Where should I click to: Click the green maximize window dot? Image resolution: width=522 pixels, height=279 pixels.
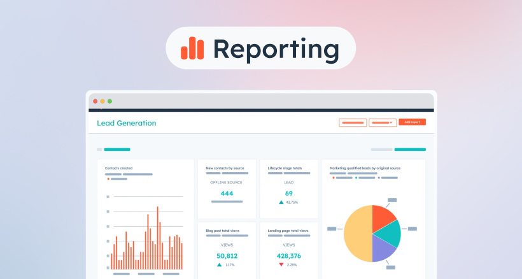tap(109, 101)
